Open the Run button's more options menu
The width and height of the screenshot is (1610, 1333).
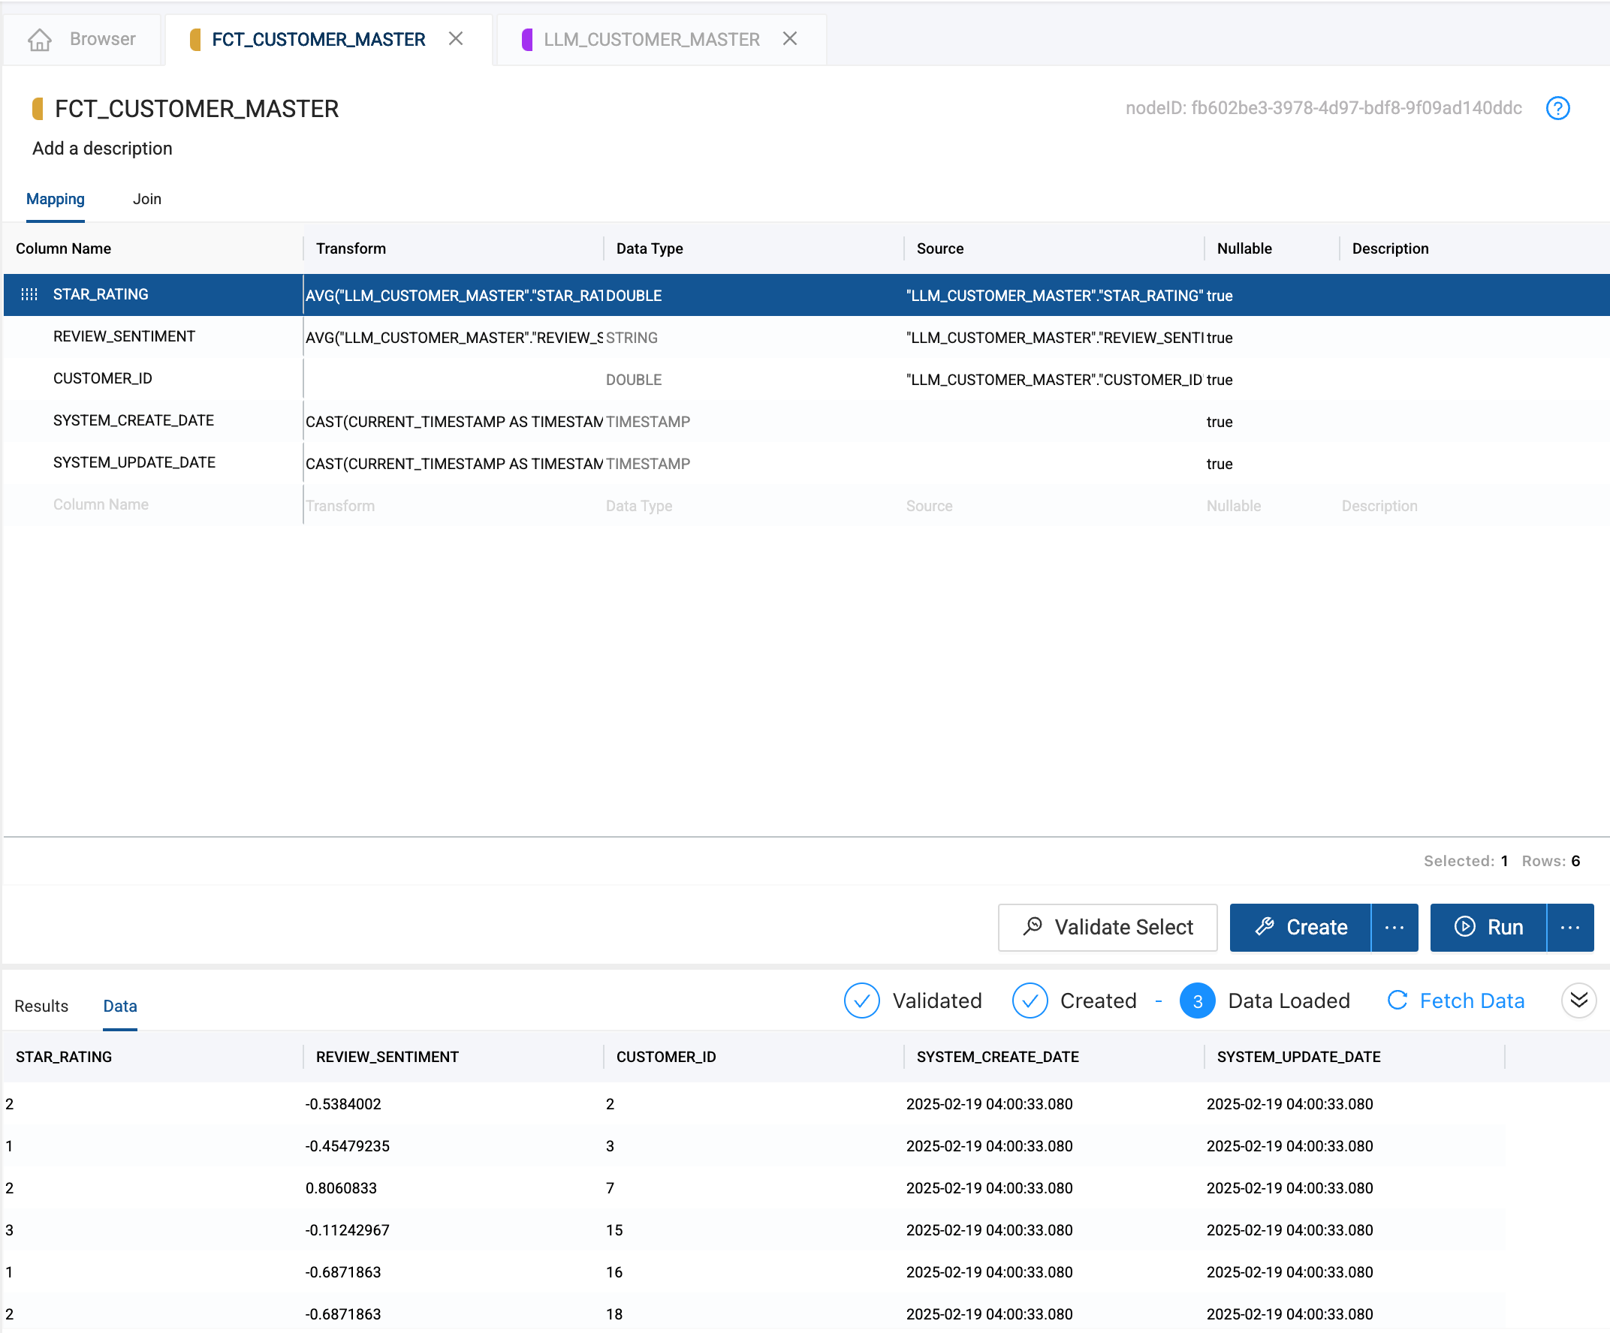[x=1569, y=927]
